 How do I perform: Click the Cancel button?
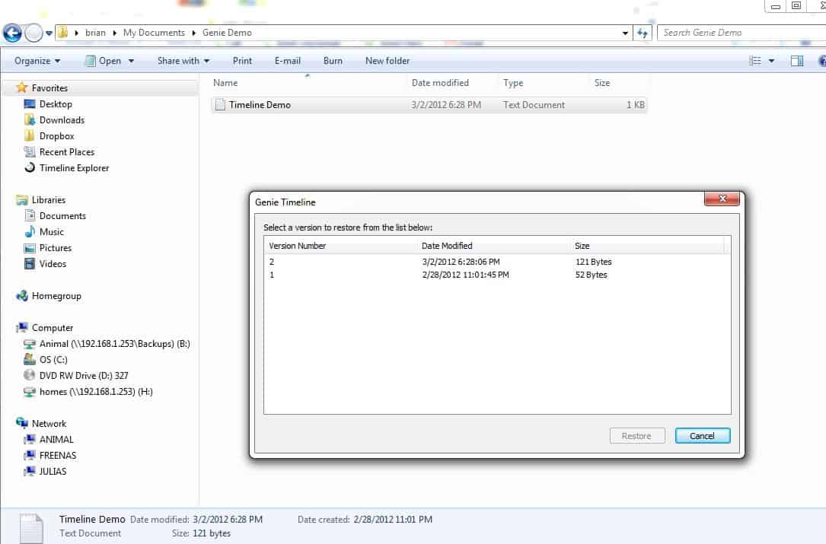tap(702, 436)
